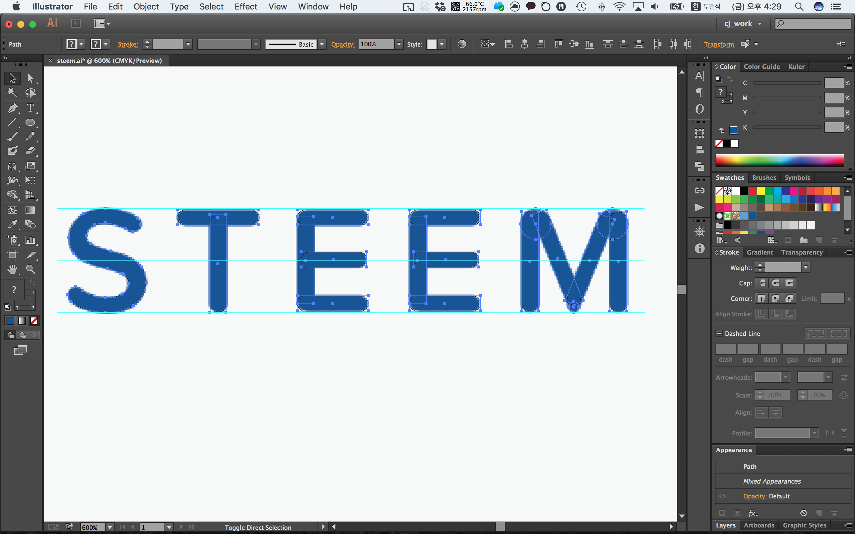
Task: Select the Line Segment tool
Action: 12,122
